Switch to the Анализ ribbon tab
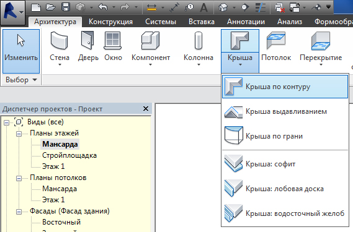 (290, 22)
